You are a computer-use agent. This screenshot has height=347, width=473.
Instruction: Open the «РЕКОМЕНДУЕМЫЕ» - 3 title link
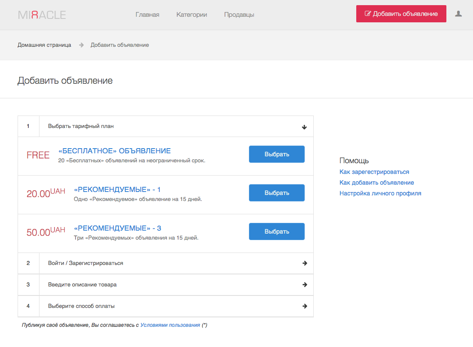[118, 228]
